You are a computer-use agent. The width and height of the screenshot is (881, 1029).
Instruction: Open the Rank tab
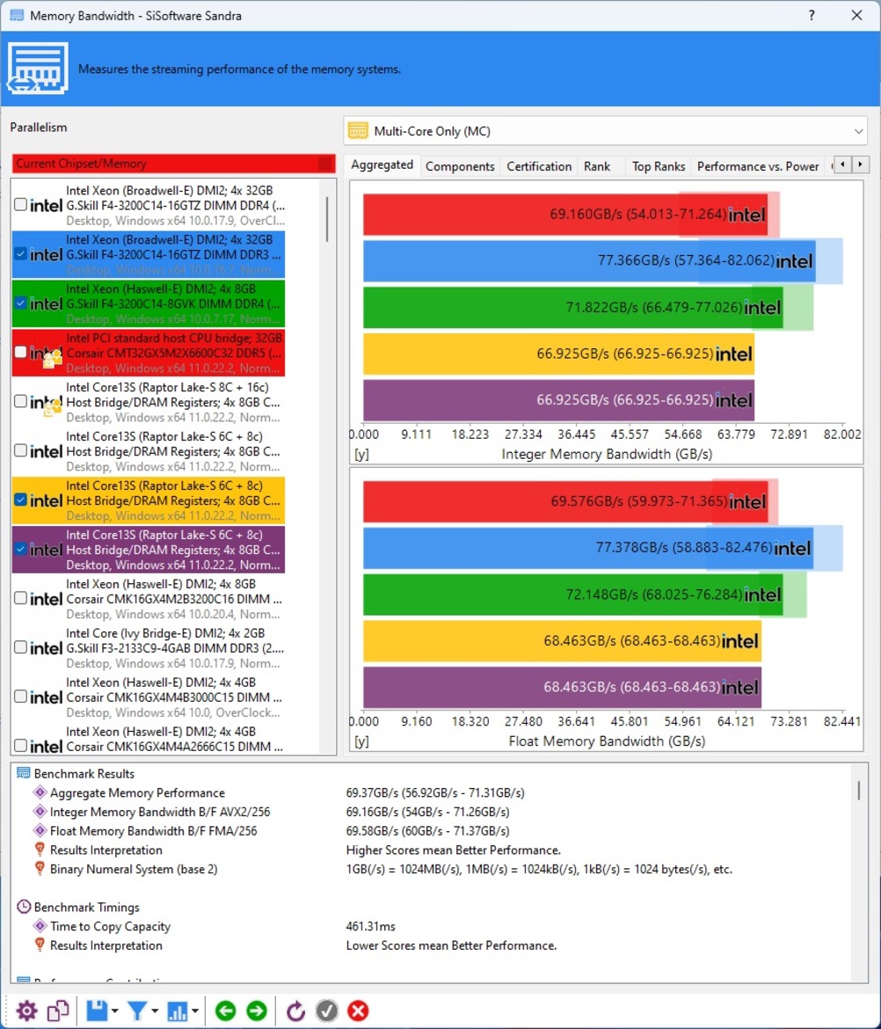[597, 167]
